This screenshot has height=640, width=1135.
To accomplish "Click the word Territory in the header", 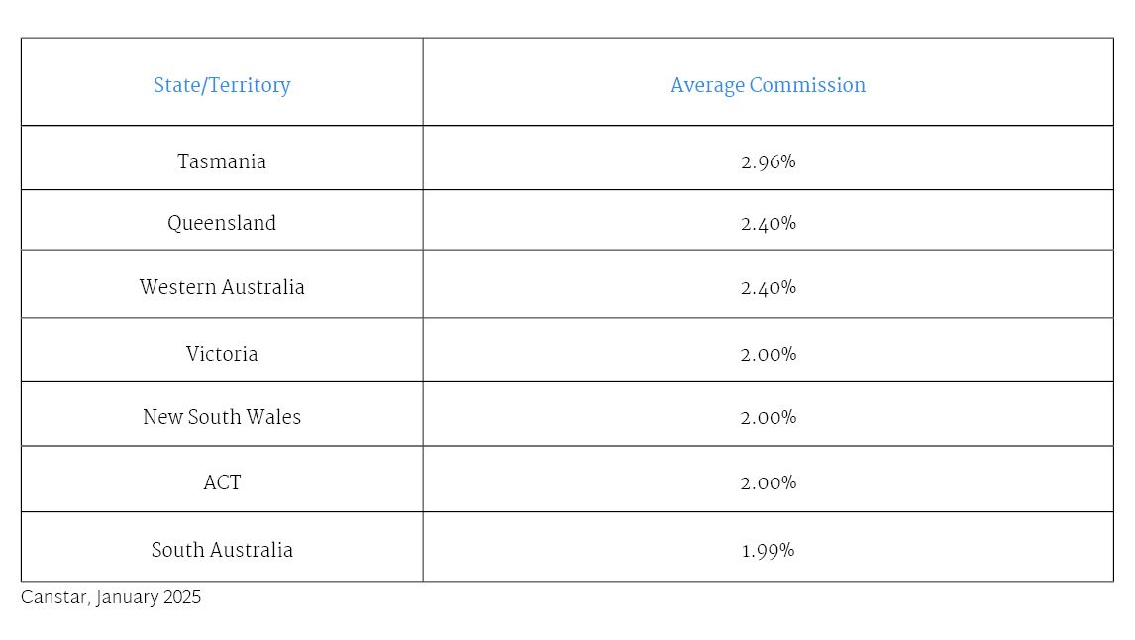I will pyautogui.click(x=249, y=85).
